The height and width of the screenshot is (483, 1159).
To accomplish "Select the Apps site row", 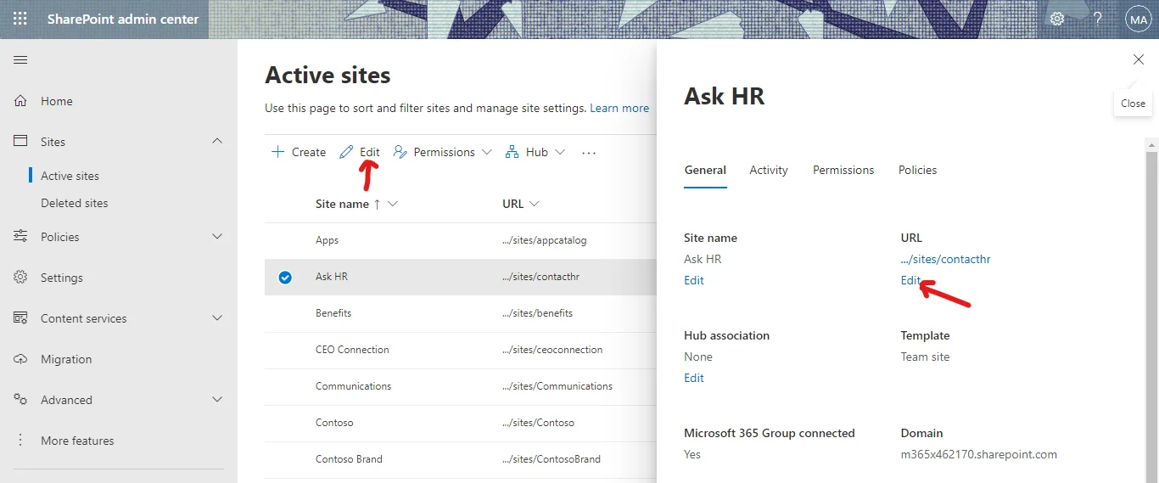I will point(461,240).
